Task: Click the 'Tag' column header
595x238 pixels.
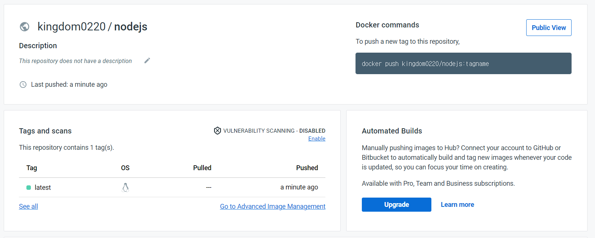Action: click(32, 168)
